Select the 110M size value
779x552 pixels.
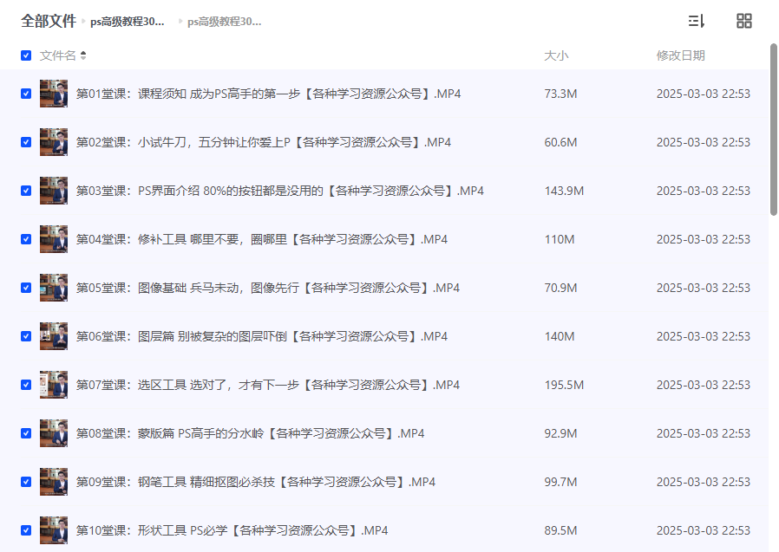[560, 239]
